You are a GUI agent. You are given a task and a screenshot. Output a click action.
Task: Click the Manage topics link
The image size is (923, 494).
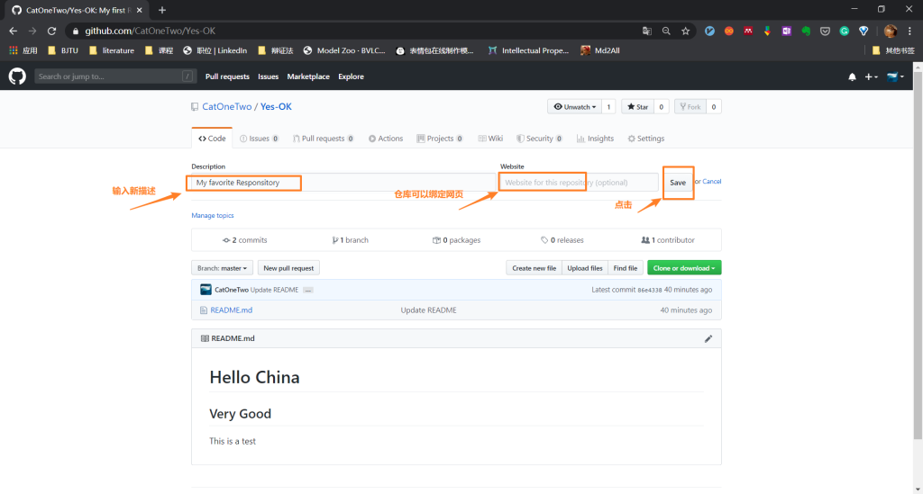tap(213, 216)
